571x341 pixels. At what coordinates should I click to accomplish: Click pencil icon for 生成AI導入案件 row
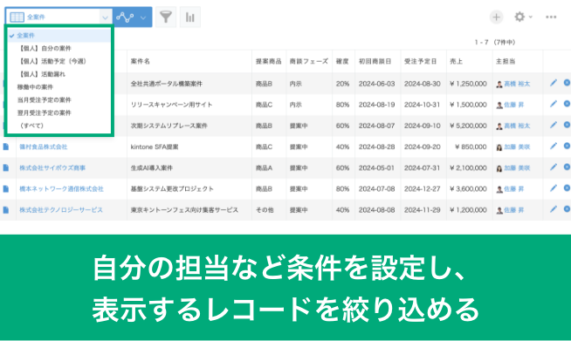pos(554,167)
